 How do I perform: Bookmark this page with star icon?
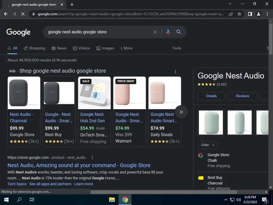(x=239, y=14)
